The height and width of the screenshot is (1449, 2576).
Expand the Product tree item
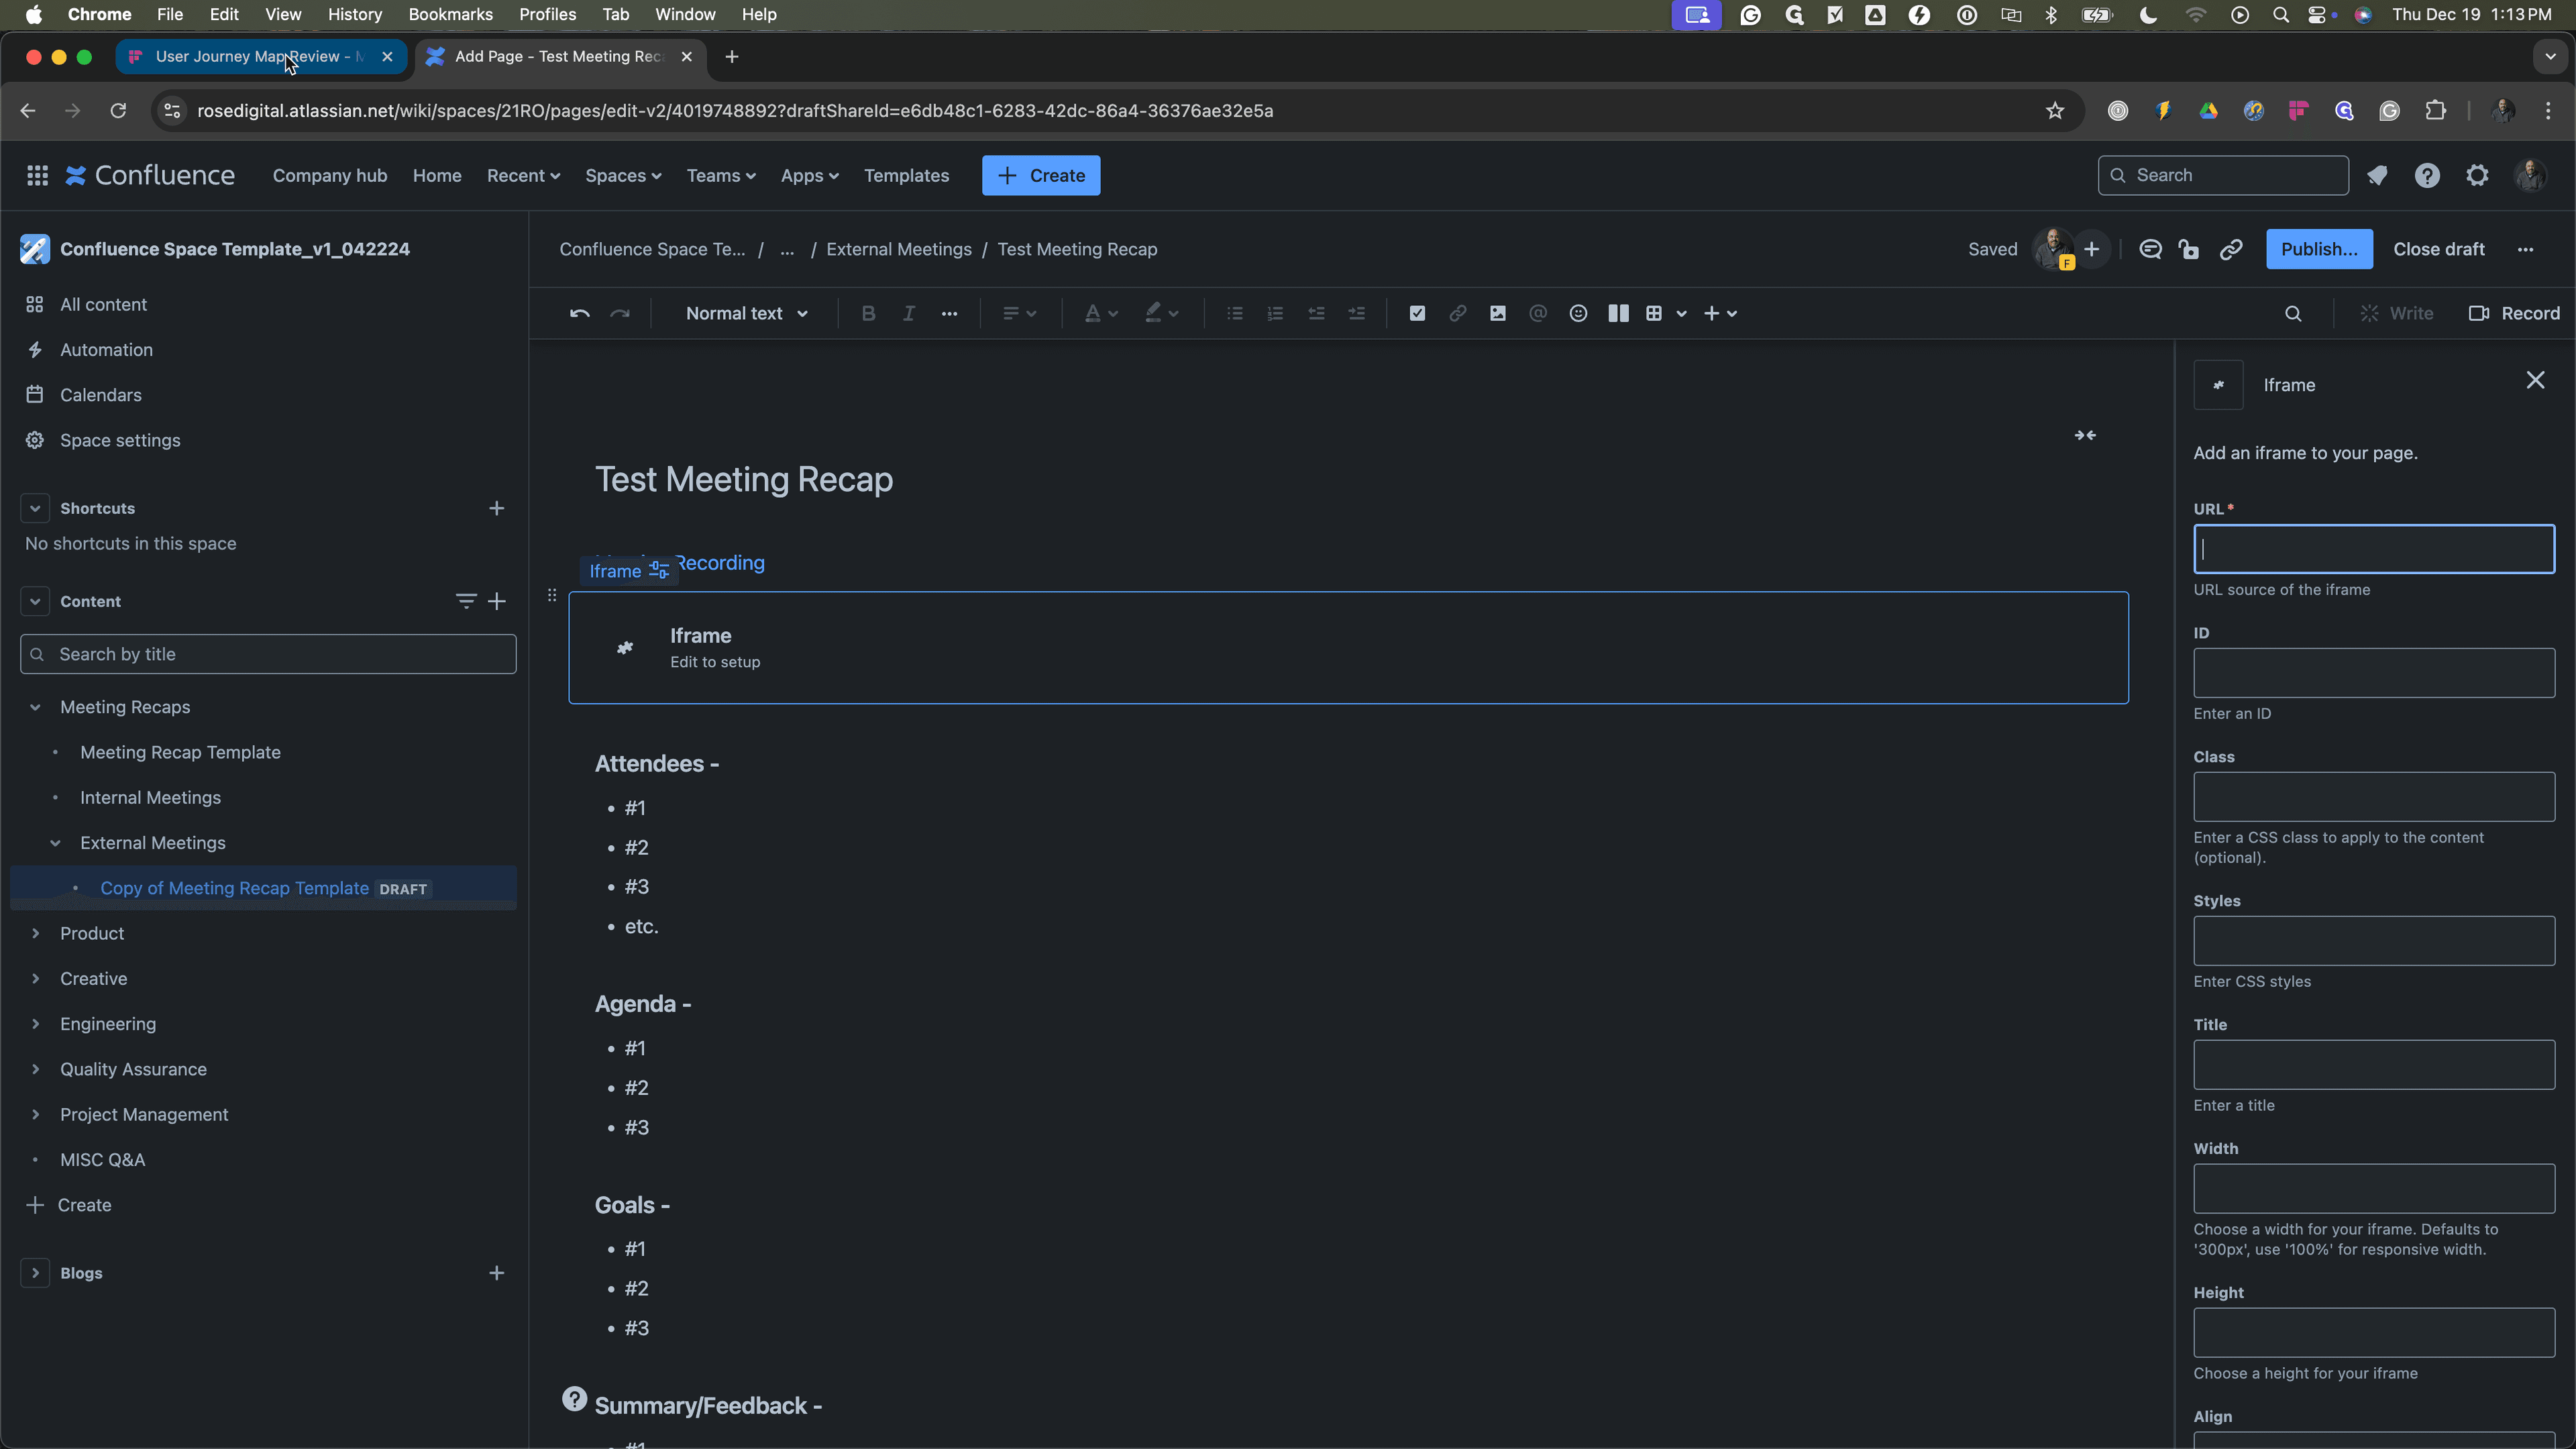click(35, 933)
